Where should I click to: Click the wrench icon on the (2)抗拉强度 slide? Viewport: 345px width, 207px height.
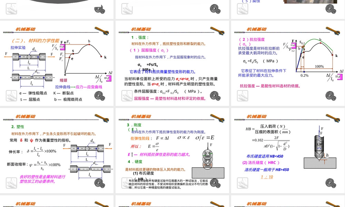[333, 31]
